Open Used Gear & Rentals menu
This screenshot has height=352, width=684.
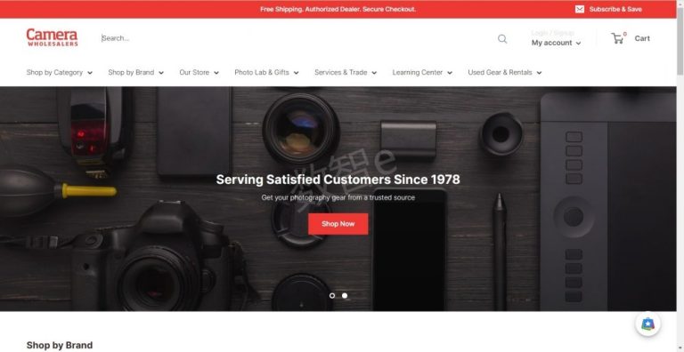(505, 72)
